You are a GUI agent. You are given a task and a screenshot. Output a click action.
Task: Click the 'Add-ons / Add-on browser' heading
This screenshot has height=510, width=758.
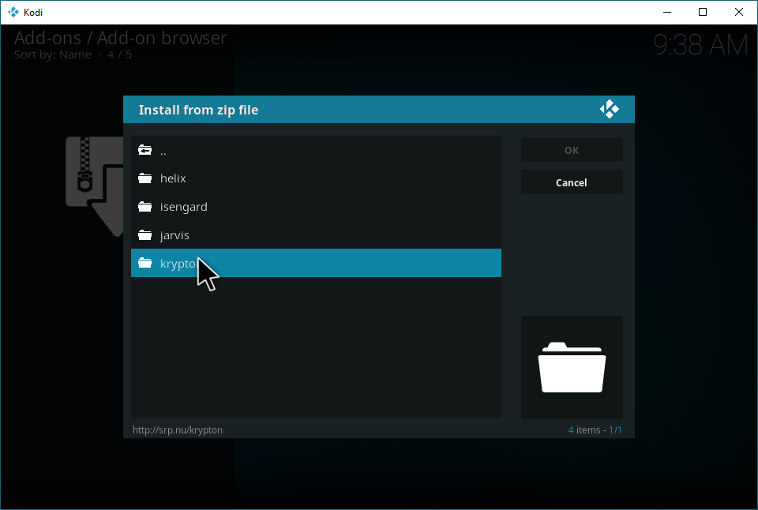click(x=120, y=38)
